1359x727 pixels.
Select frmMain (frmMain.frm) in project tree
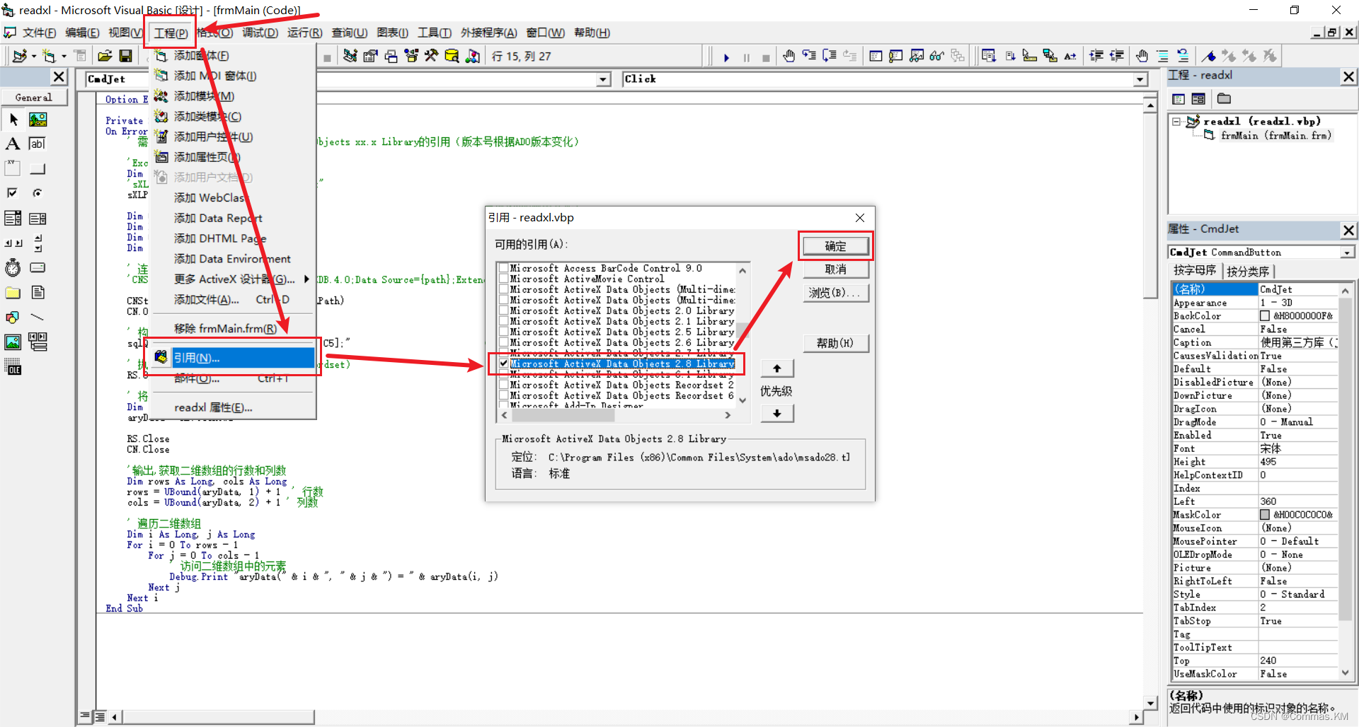[1275, 135]
